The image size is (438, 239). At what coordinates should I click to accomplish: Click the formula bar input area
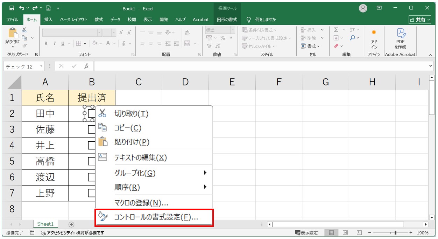click(x=261, y=66)
